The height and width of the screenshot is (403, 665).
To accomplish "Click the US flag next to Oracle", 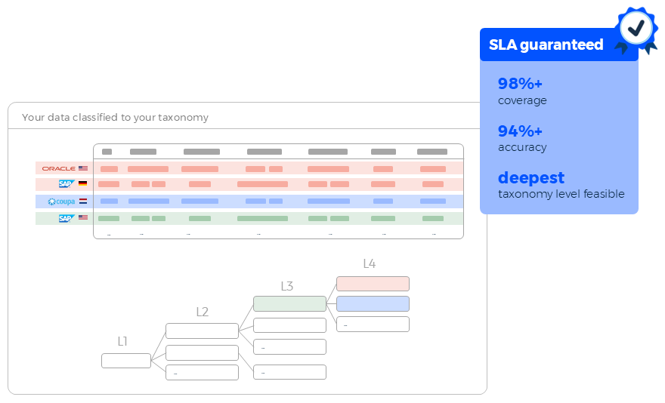I will pyautogui.click(x=83, y=168).
